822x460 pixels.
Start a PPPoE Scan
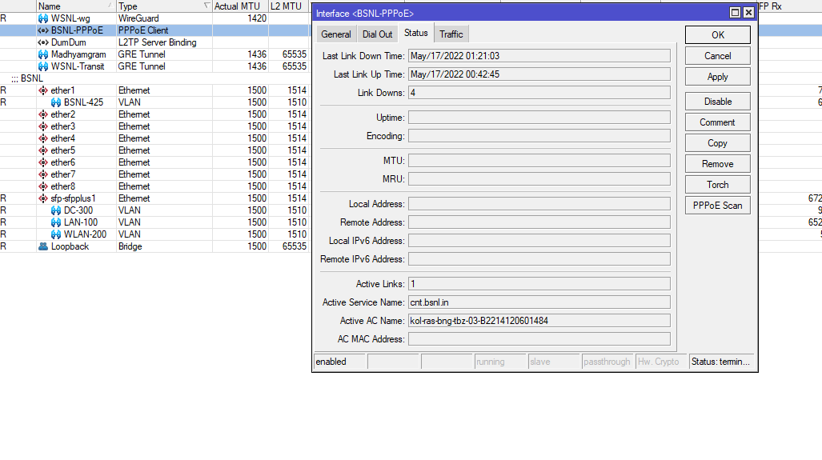(x=718, y=206)
